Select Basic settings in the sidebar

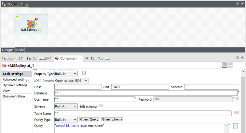(x=17, y=74)
